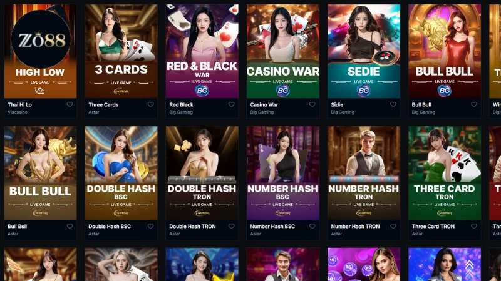
Task: Favorite the Number Hash BSC game
Action: coord(312,226)
